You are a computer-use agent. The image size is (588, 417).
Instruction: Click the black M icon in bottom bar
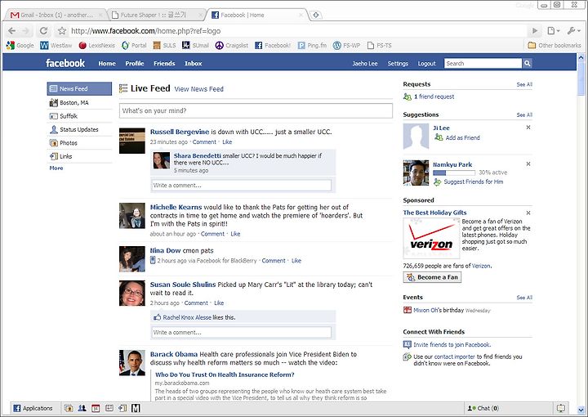coord(136,408)
